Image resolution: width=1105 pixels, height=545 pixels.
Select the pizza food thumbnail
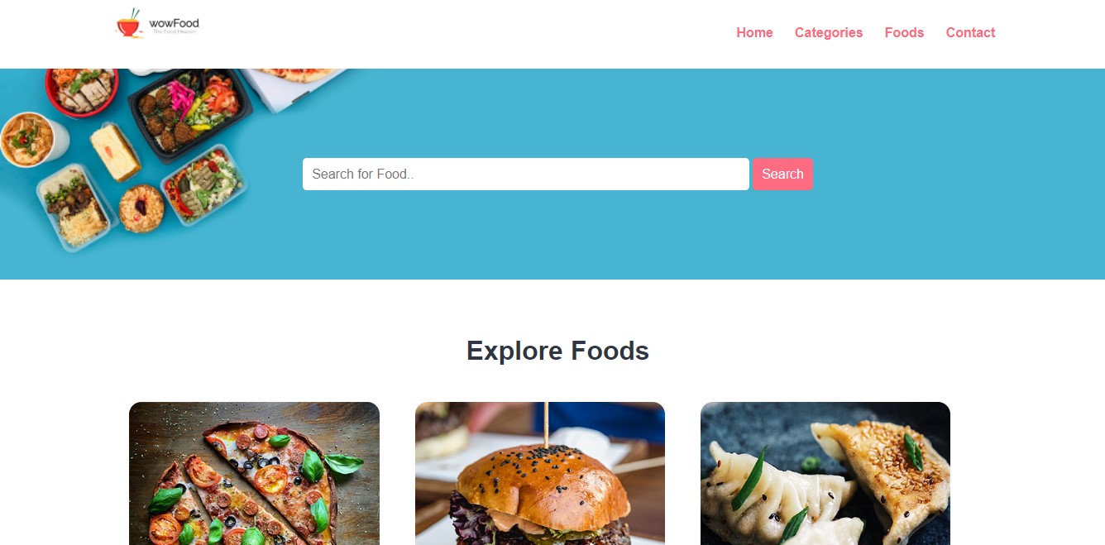[254, 473]
